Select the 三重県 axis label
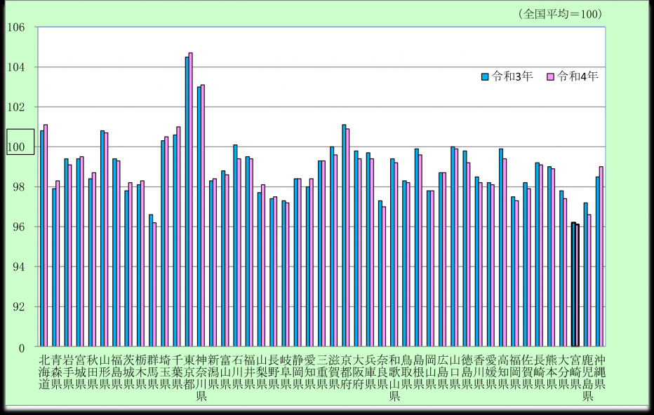Viewport: 654px width, 415px height. [322, 372]
